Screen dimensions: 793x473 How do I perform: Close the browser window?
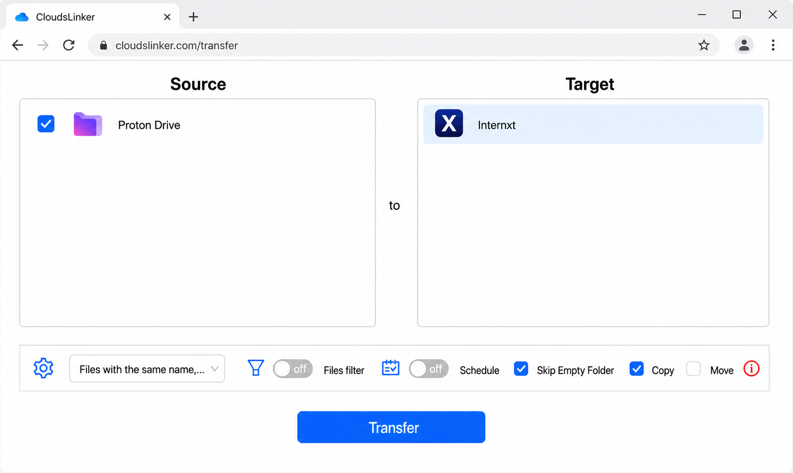tap(772, 15)
